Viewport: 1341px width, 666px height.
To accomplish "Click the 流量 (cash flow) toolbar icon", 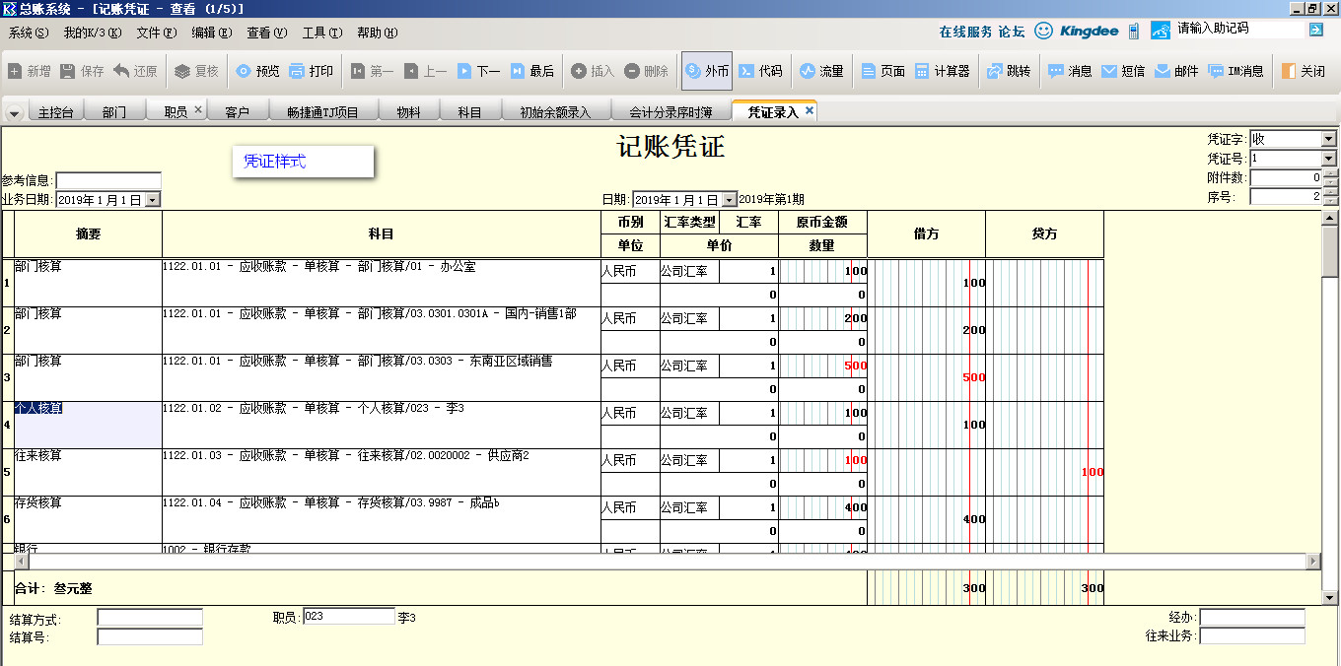I will coord(821,71).
